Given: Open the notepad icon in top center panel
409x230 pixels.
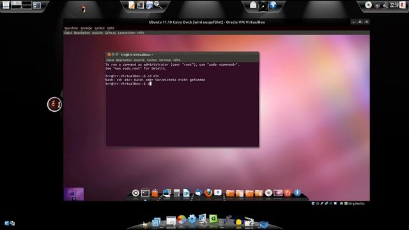Looking at the screenshot, I should point(132,5).
